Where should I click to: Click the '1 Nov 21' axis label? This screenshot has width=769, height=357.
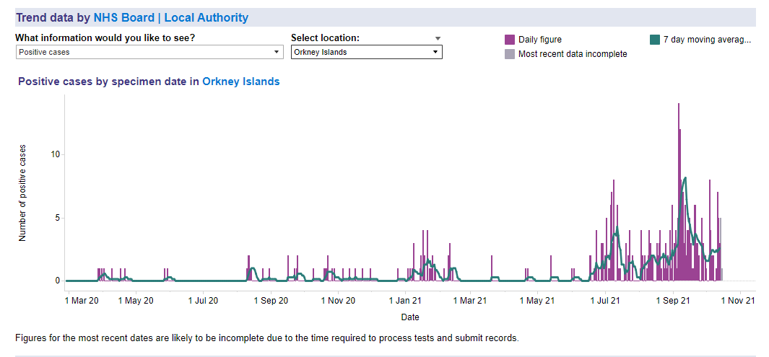(739, 301)
